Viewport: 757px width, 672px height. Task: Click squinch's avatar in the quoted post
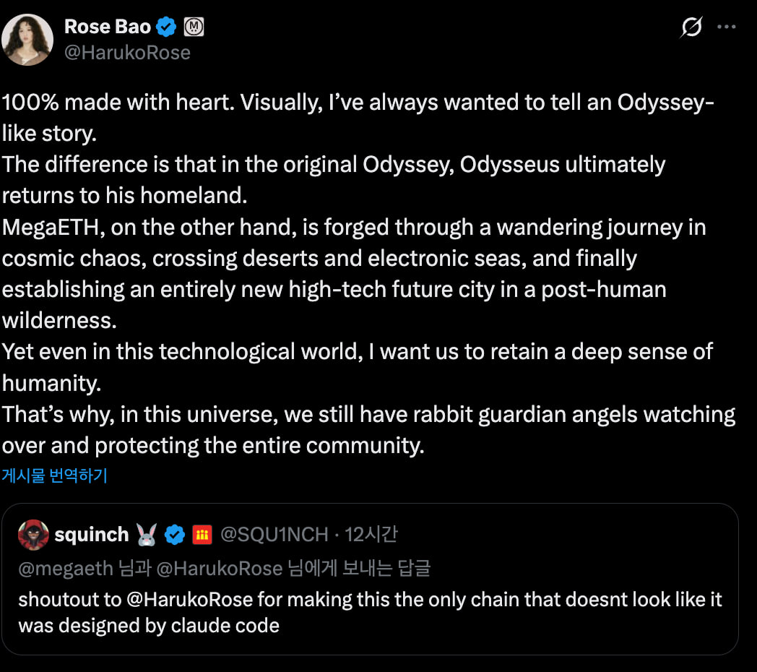(x=33, y=535)
